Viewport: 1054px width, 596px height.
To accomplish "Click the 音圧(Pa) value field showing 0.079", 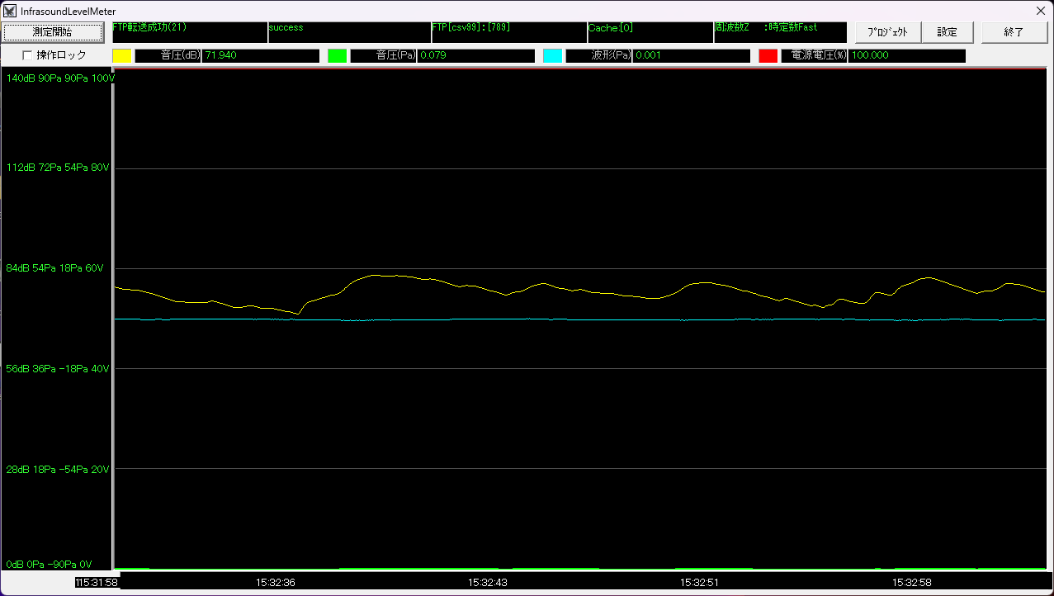I will pyautogui.click(x=475, y=56).
